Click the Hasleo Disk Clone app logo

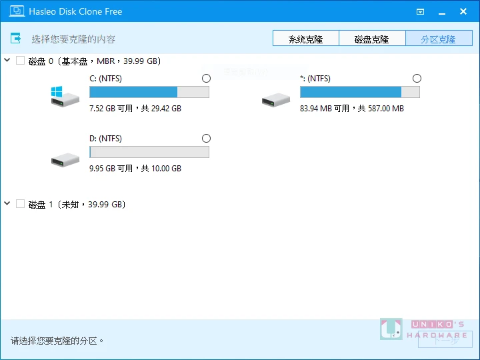click(x=17, y=11)
